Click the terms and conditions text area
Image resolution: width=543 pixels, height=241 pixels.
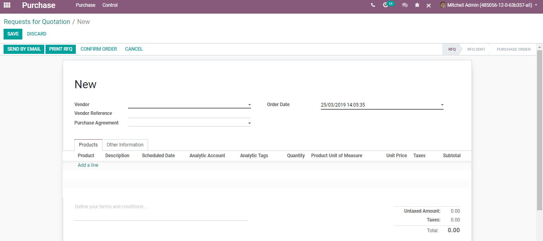point(161,211)
